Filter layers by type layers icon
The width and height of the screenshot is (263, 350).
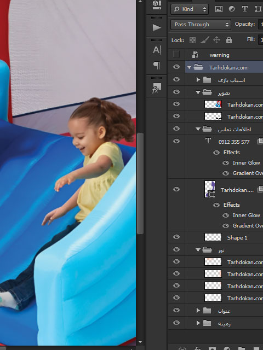[x=245, y=9]
